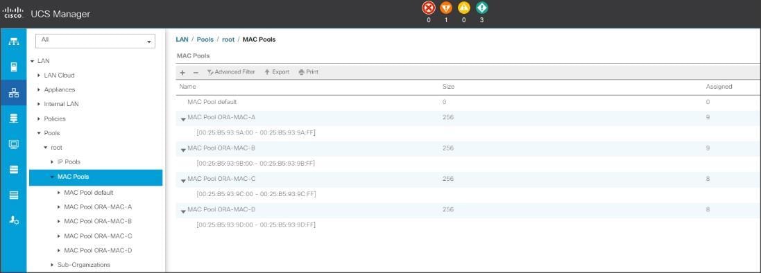Expand the IP Pools tree arrow
The image size is (761, 273).
coord(53,161)
